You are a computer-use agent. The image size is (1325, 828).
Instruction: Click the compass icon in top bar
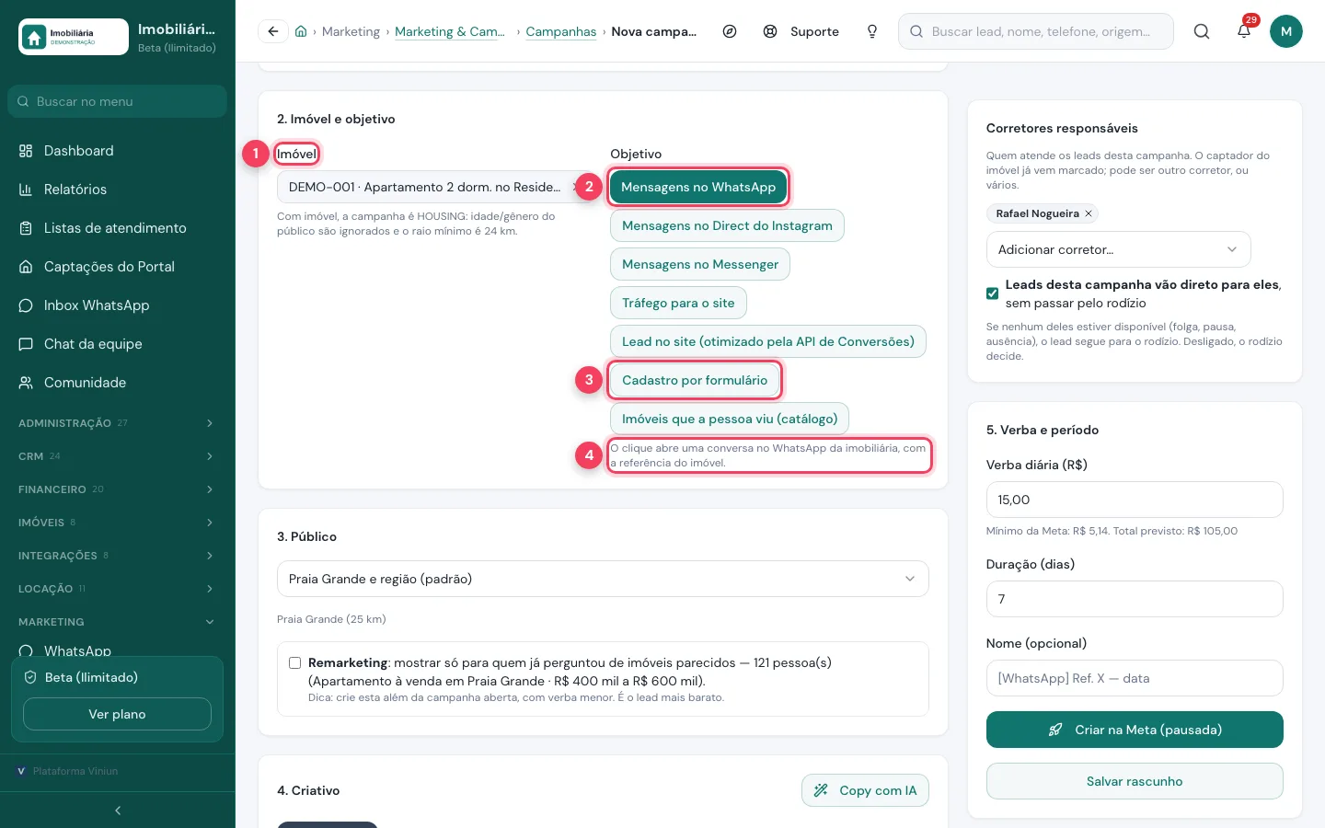[x=730, y=31]
